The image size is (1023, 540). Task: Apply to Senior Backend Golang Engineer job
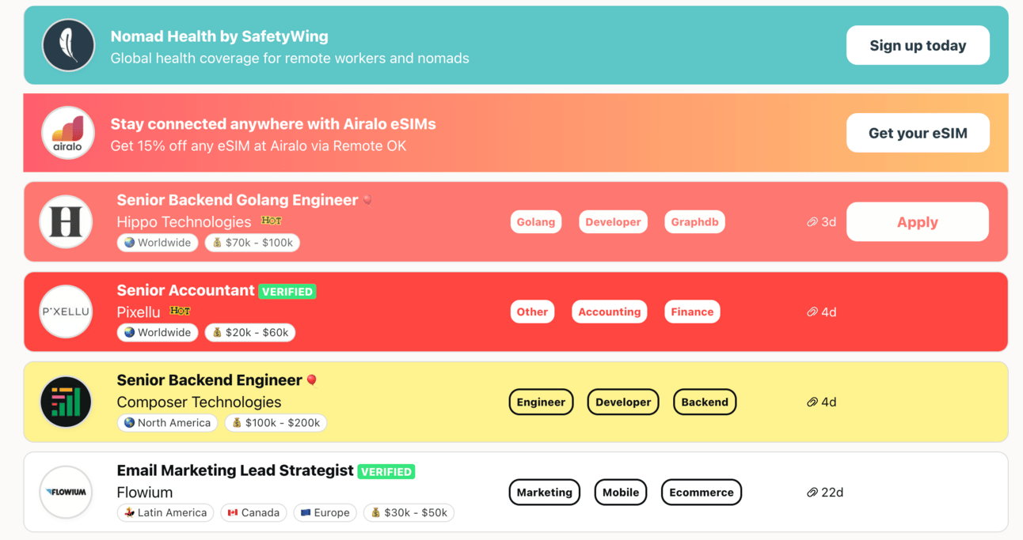918,222
